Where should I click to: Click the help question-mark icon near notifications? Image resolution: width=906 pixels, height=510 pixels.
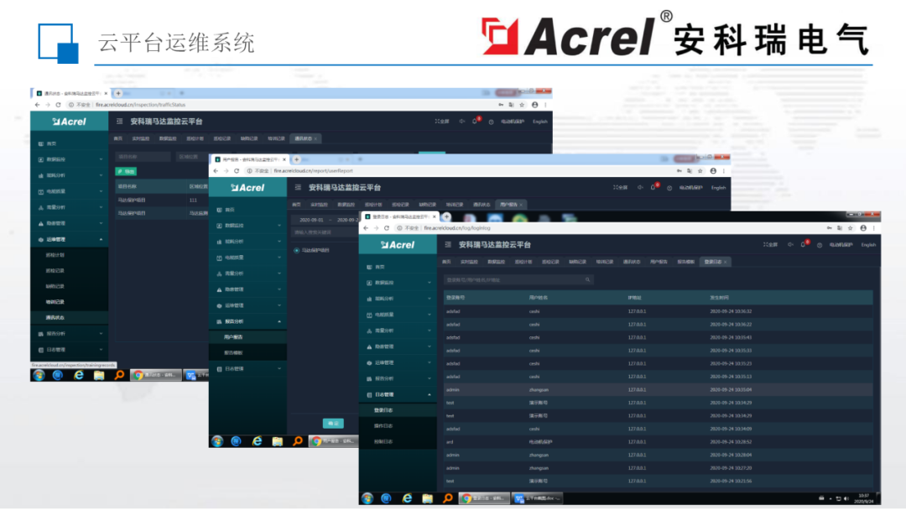(x=820, y=244)
